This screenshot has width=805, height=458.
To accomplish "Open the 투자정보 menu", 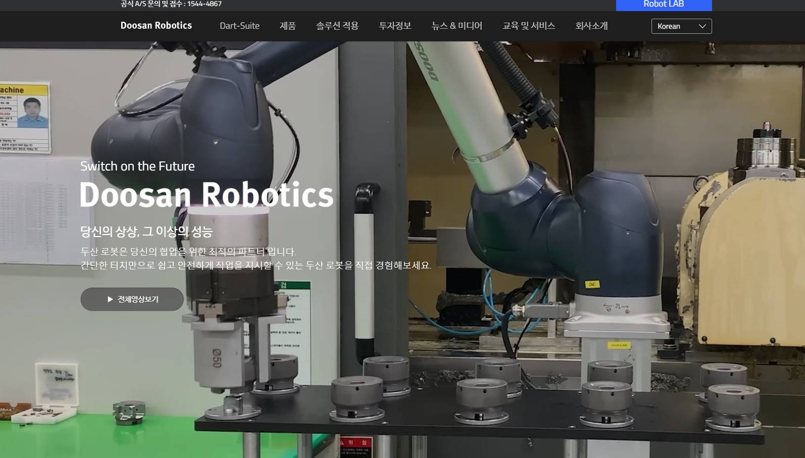I will coord(395,26).
